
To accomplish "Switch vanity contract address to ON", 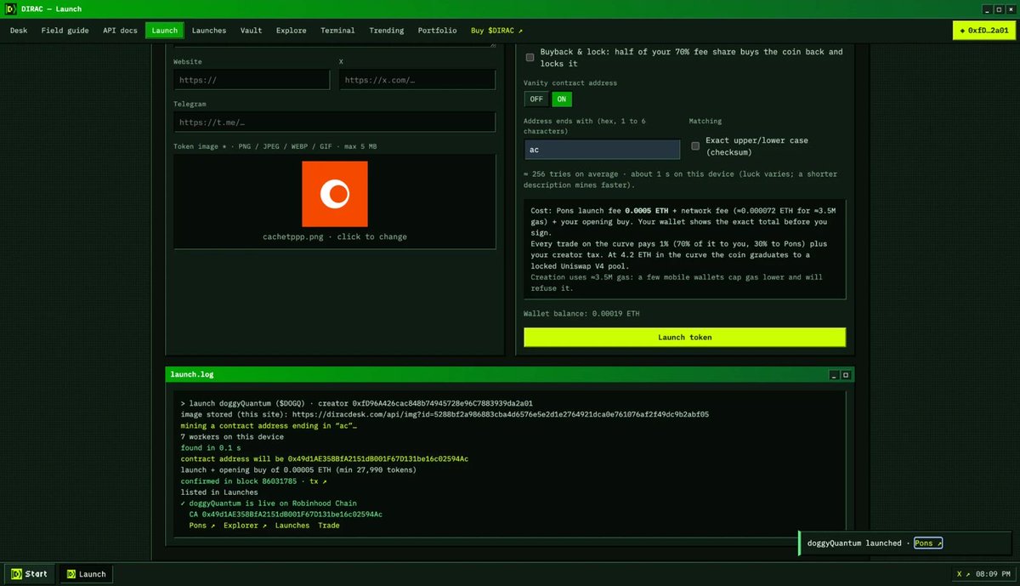I will click(x=561, y=99).
